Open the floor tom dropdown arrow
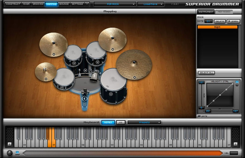 (x=111, y=94)
